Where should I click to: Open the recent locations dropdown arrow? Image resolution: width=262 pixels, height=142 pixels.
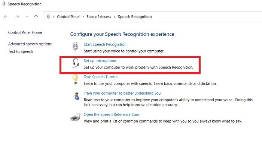point(27,17)
